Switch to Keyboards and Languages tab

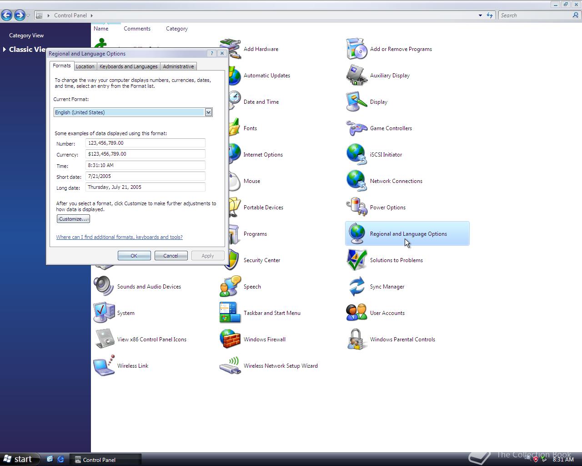tap(129, 66)
